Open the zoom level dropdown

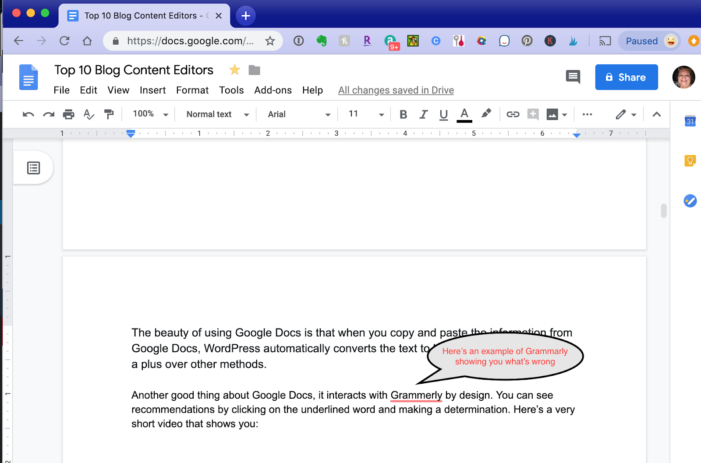(150, 114)
